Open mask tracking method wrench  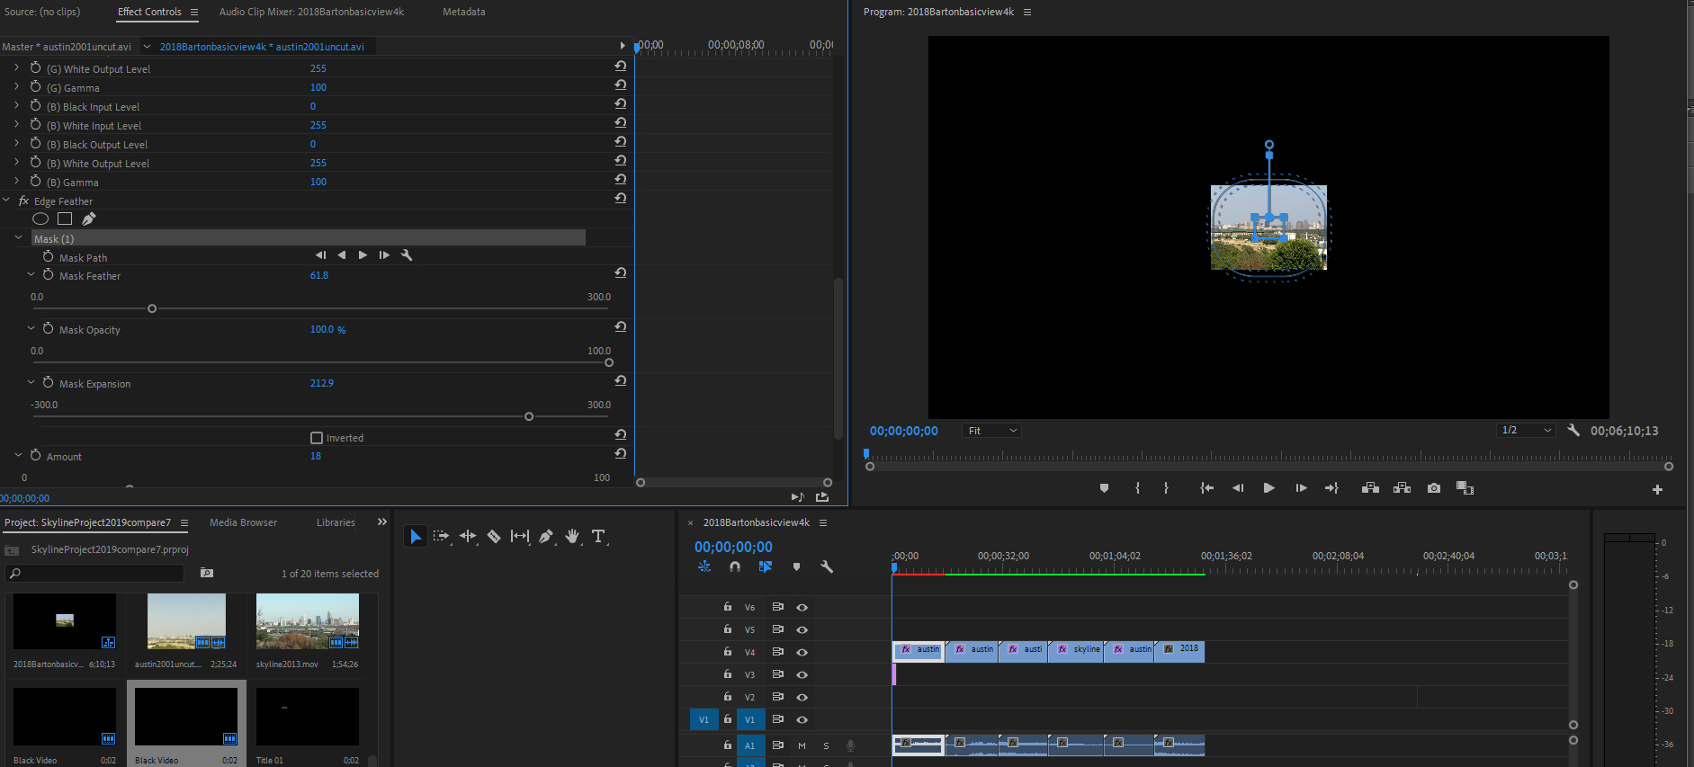pos(407,255)
